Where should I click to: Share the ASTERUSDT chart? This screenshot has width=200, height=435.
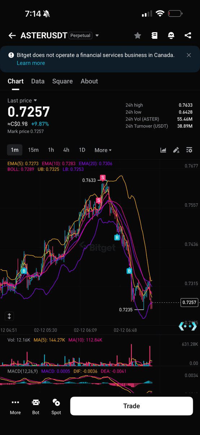point(188,36)
